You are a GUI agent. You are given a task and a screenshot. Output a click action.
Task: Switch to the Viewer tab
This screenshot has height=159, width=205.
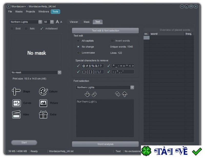[74, 22]
